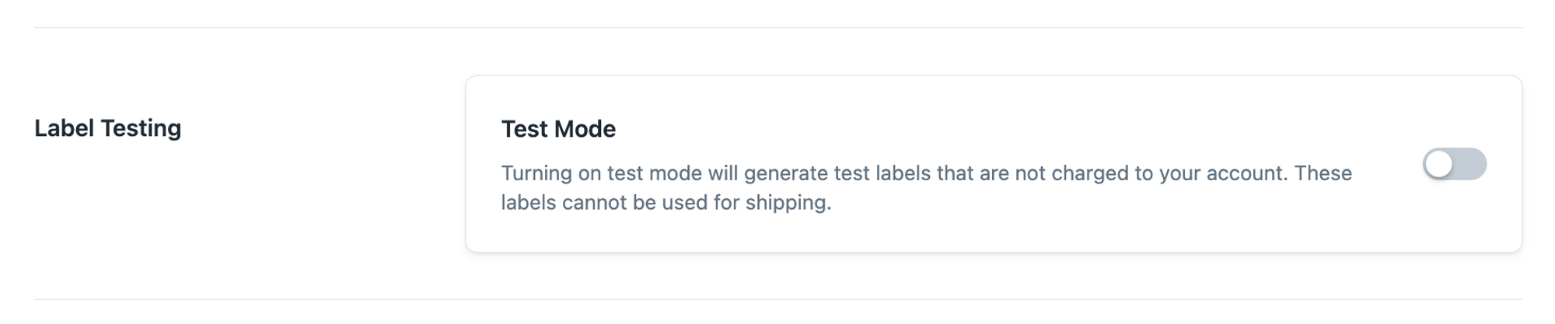Turn on test label generation switch
Screen dimensions: 1555x324
(x=1454, y=164)
